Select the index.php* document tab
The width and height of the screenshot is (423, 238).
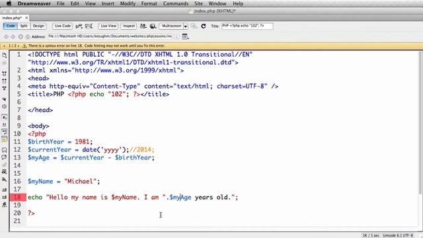tap(12, 18)
